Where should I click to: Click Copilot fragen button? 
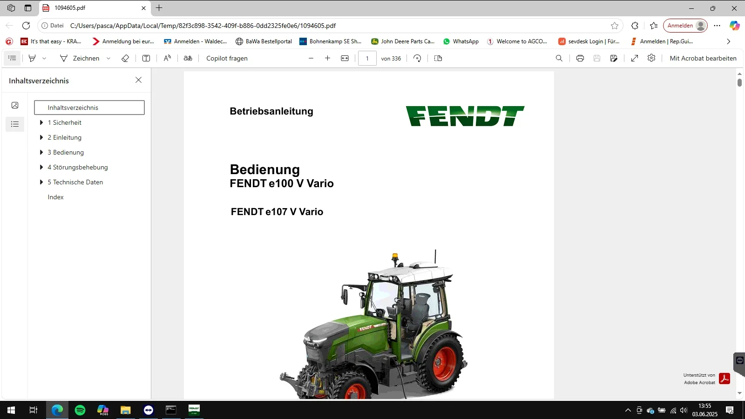point(227,58)
